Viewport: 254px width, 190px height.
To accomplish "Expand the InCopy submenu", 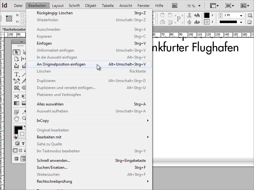I will pyautogui.click(x=148, y=121).
